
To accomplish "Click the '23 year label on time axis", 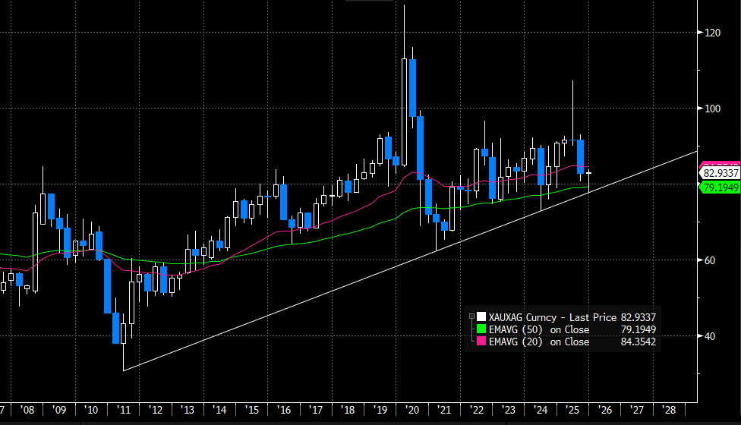I will (x=508, y=410).
